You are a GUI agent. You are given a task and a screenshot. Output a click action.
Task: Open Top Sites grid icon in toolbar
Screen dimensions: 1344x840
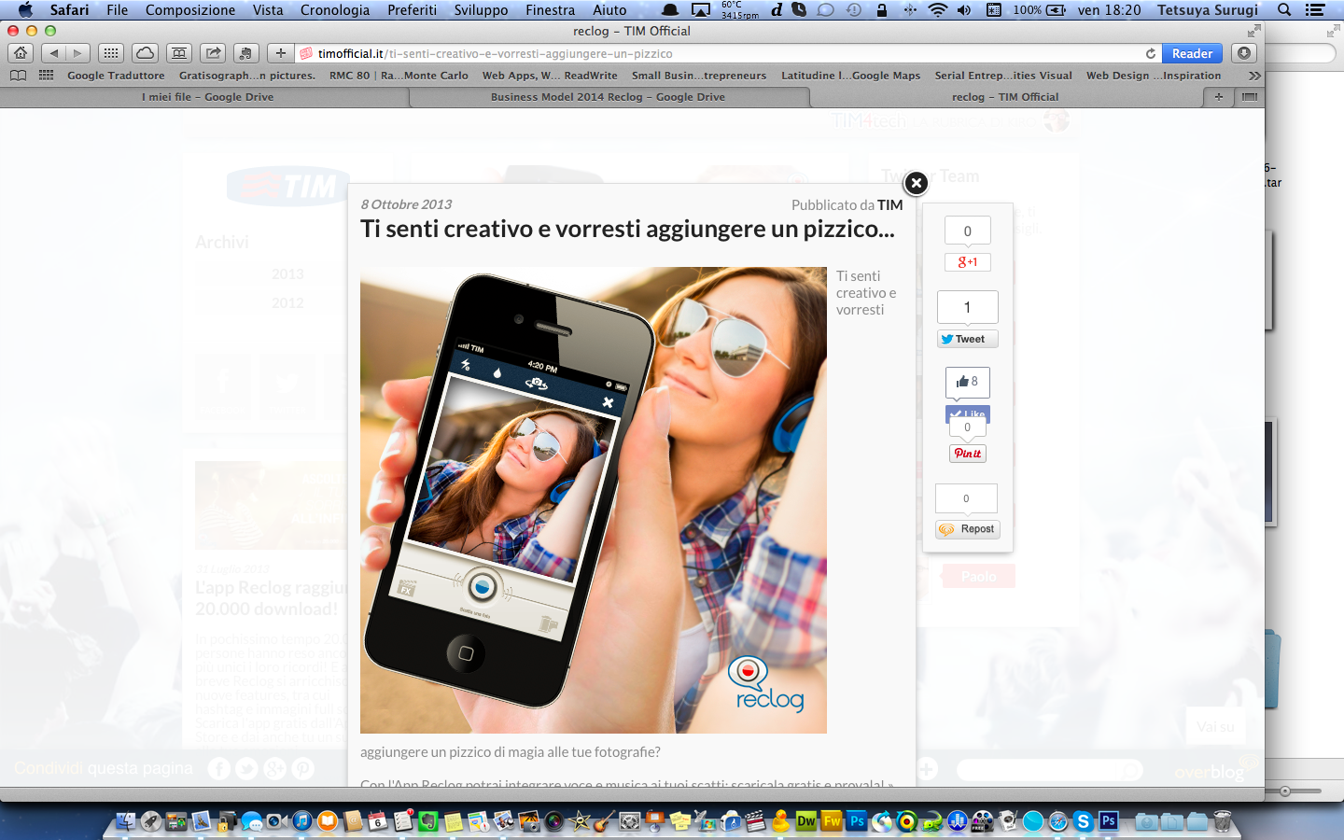coord(110,53)
